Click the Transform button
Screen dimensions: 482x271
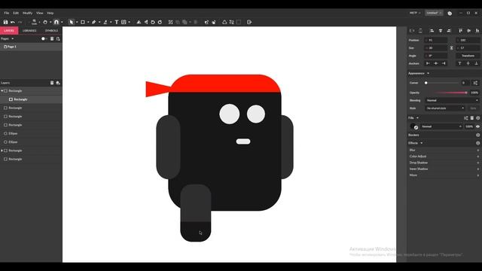(x=468, y=56)
